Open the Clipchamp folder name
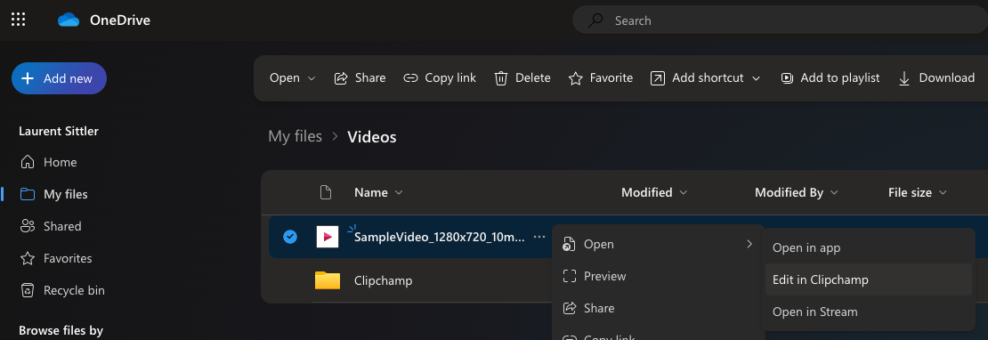This screenshot has height=340, width=988. [x=383, y=280]
